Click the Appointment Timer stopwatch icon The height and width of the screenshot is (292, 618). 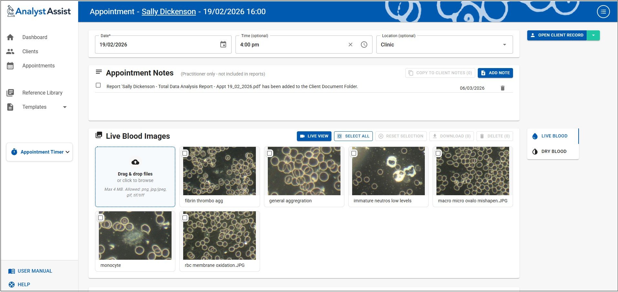pos(14,152)
